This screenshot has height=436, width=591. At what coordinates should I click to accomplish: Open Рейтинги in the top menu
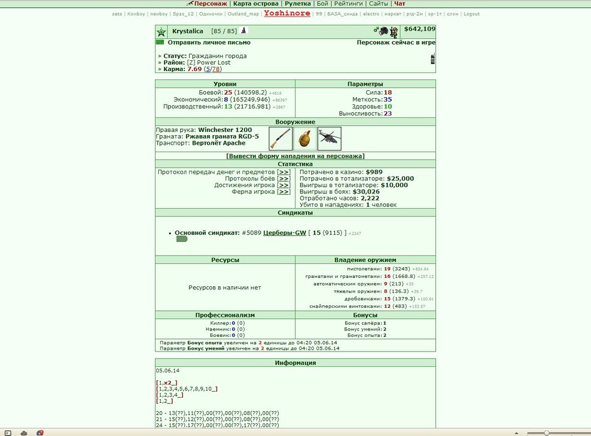pos(348,3)
